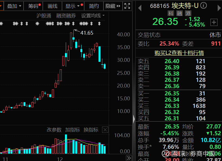Click the highest candlestick near 41.65

click(73, 36)
